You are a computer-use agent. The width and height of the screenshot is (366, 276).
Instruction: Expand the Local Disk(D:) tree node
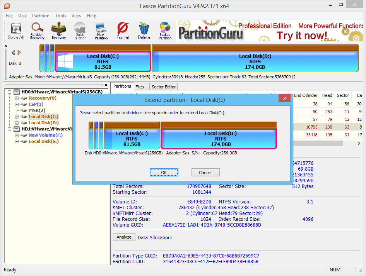[17, 123]
